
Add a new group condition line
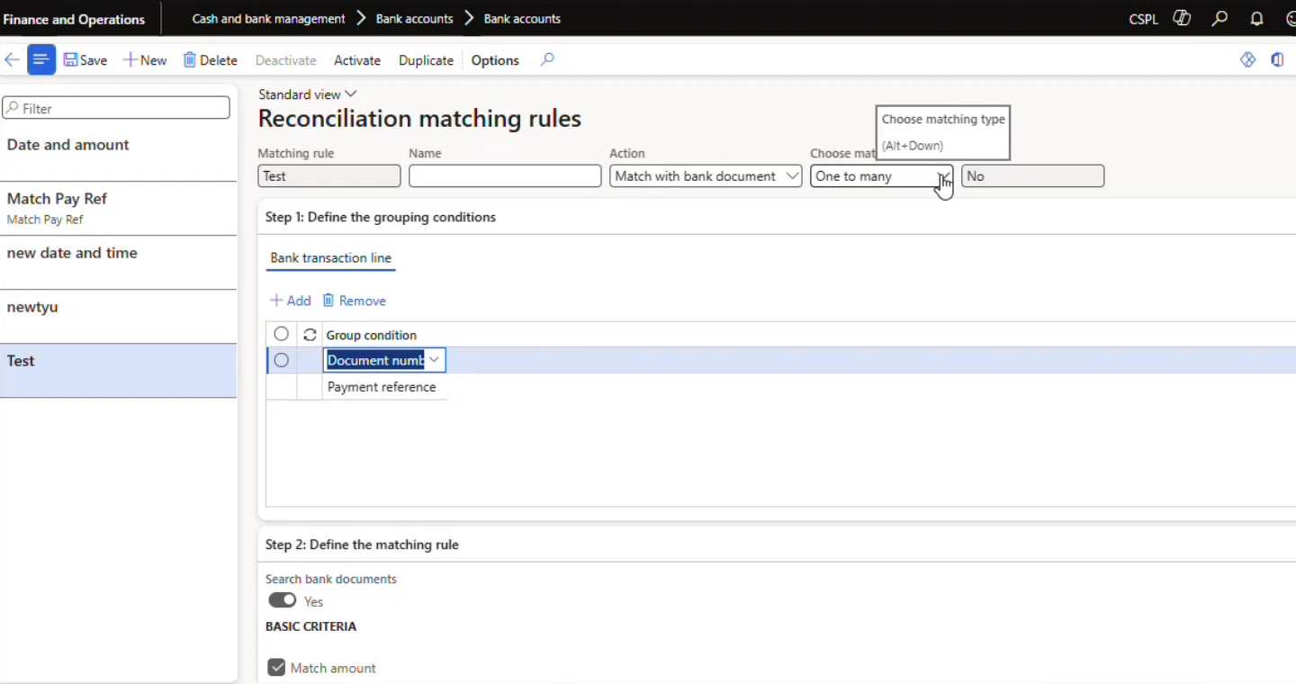(291, 301)
